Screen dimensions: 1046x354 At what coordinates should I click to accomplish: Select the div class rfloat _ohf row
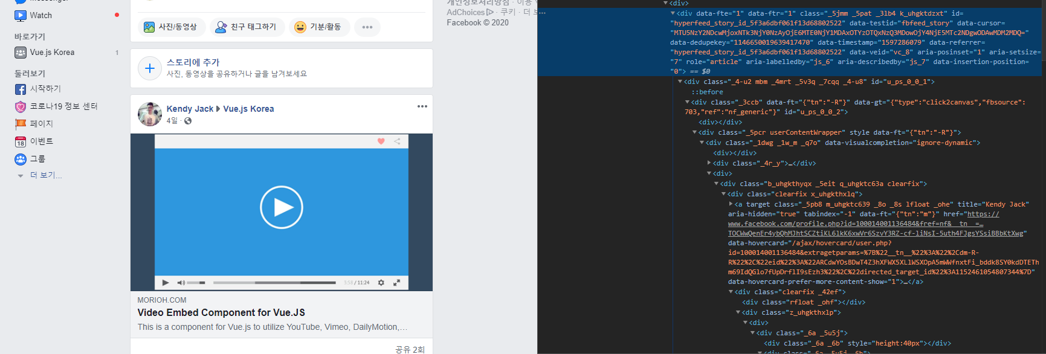804,302
